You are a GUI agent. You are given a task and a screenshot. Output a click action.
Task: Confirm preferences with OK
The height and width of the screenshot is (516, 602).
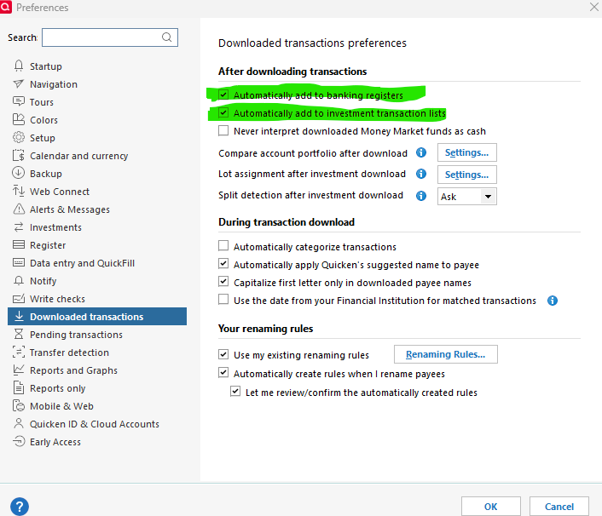[491, 507]
